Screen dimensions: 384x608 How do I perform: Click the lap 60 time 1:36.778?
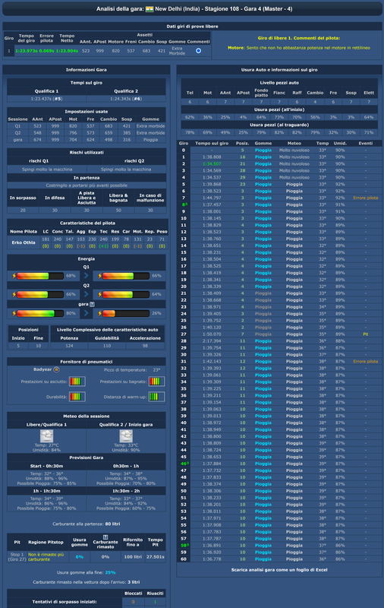point(212,559)
